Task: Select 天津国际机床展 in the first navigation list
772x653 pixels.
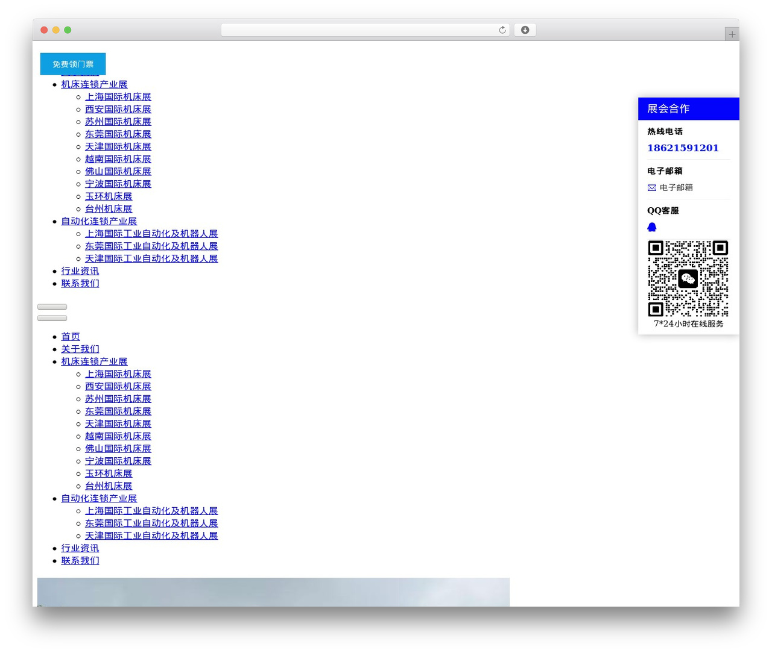Action: click(x=118, y=147)
